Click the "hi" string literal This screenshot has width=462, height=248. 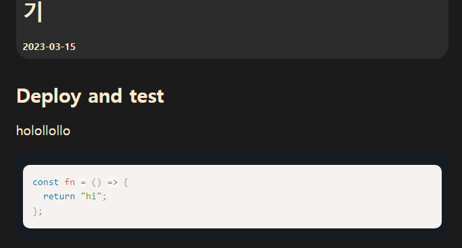[x=91, y=197]
